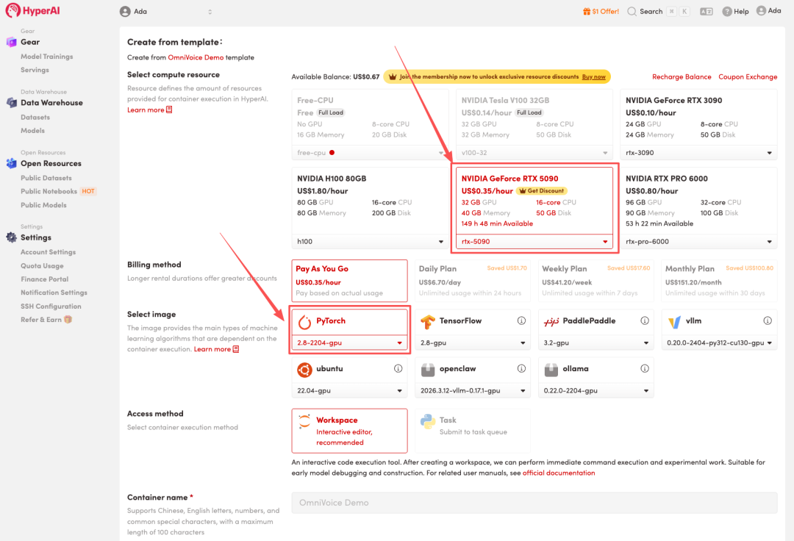Click the ubuntu logo icon
This screenshot has height=541, width=794.
tap(304, 370)
